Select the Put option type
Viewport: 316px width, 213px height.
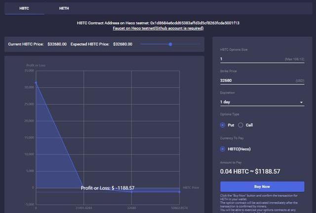[223, 125]
